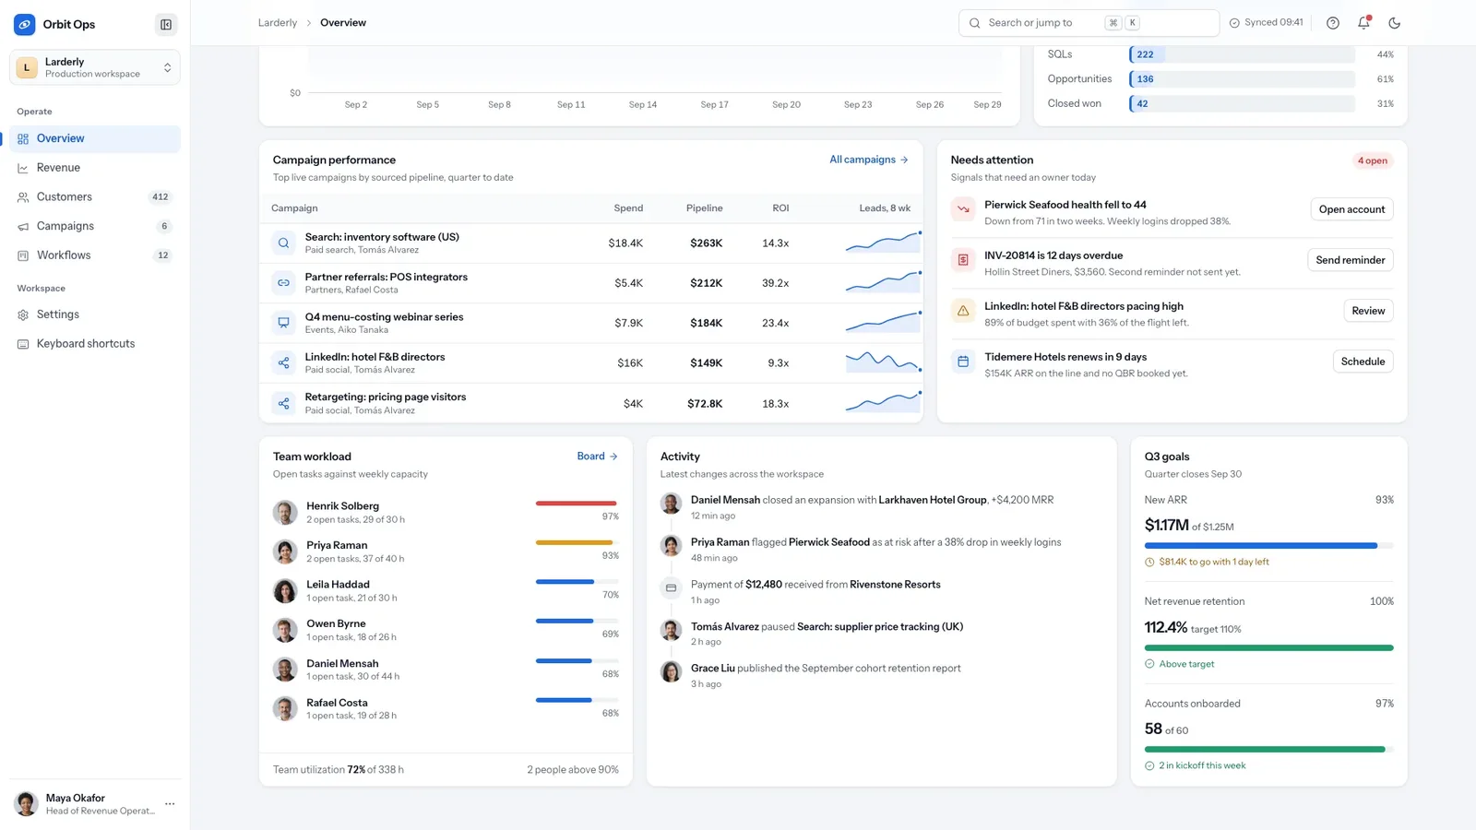Click the search campaign icon for inventory software

(283, 243)
